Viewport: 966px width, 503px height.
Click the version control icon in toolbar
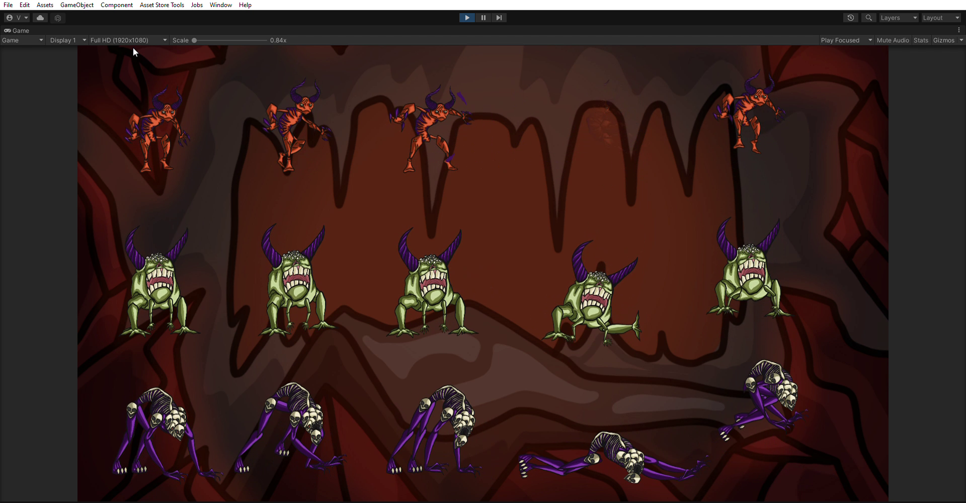point(58,18)
